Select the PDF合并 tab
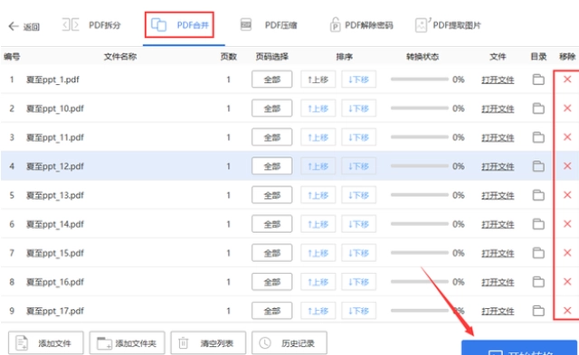Screen dimensions: 579x355 point(179,25)
